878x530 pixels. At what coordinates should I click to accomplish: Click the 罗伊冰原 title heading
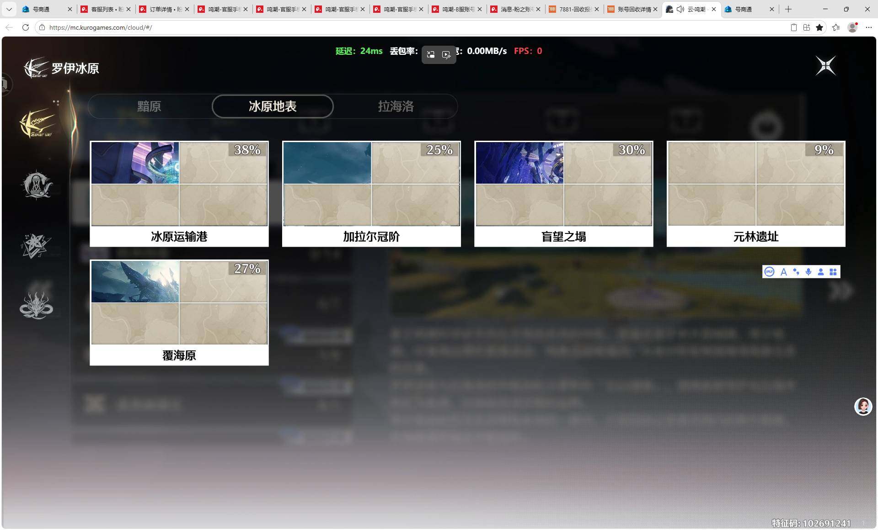75,69
